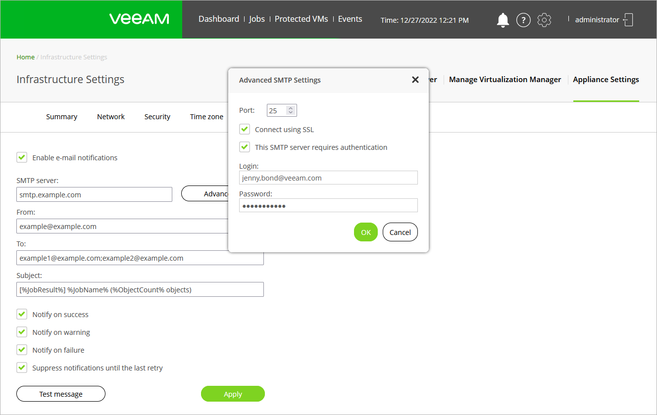Click the Infrastructure Settings page heading
The width and height of the screenshot is (657, 415).
[70, 79]
